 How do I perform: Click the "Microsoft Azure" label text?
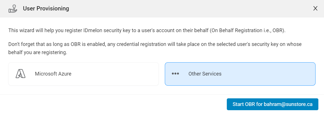click(53, 74)
